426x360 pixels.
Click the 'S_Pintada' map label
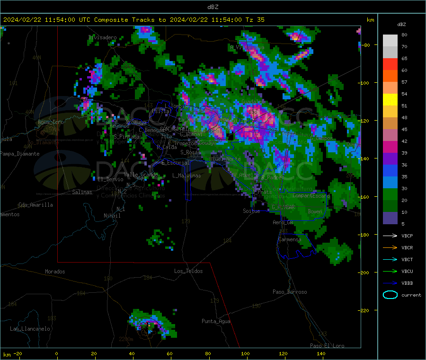click(126, 137)
